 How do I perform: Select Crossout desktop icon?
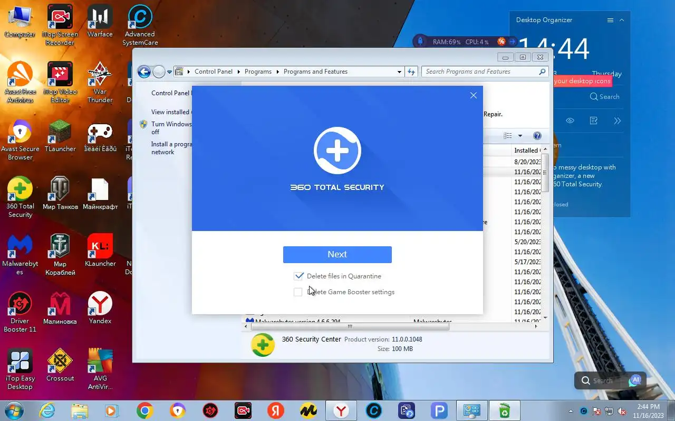[60, 365]
